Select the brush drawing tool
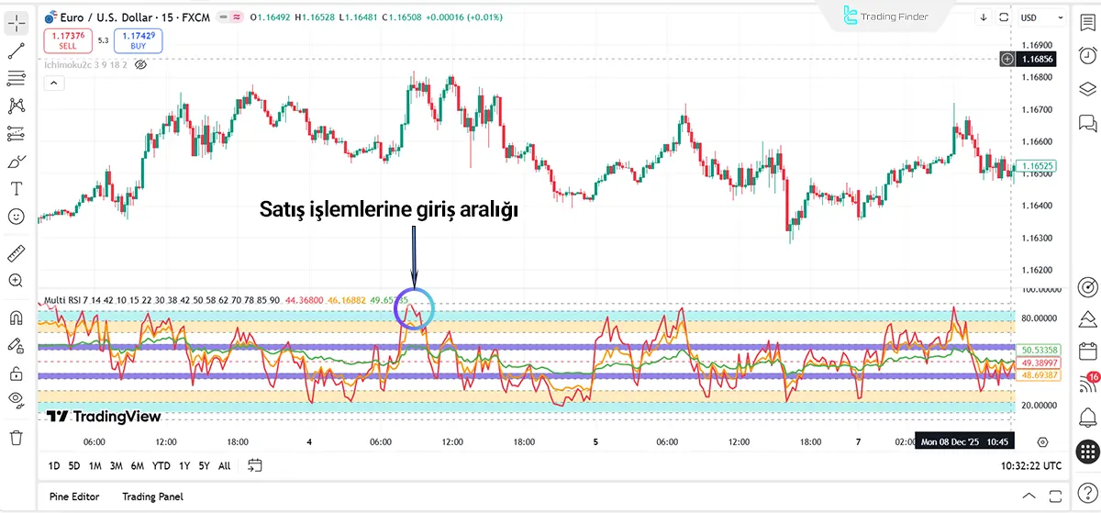Image resolution: width=1101 pixels, height=513 pixels. [16, 162]
